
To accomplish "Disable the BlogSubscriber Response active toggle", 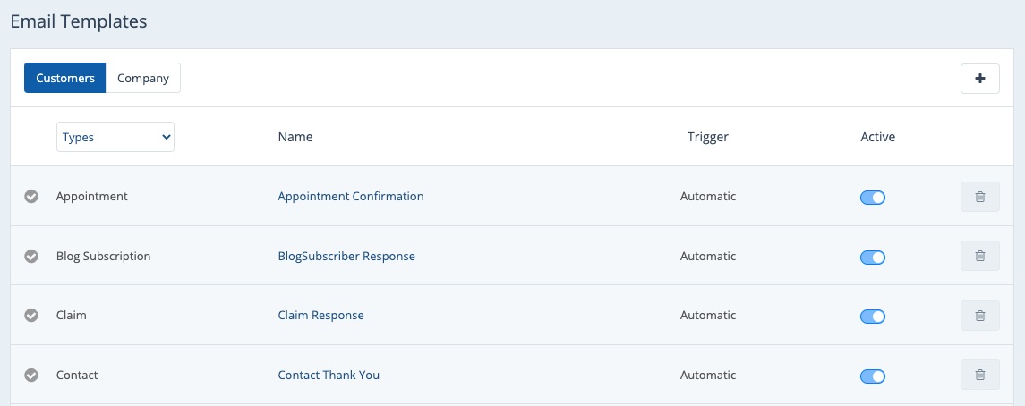I will point(872,258).
